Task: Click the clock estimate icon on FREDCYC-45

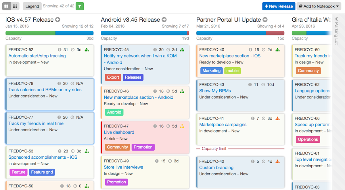Action: point(168,49)
